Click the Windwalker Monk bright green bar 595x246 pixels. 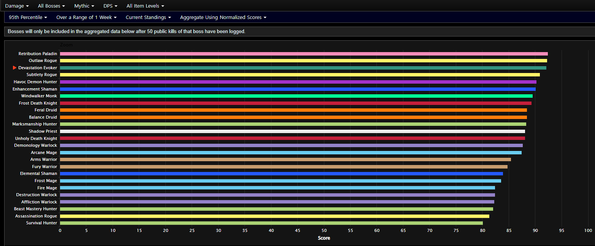click(x=296, y=96)
